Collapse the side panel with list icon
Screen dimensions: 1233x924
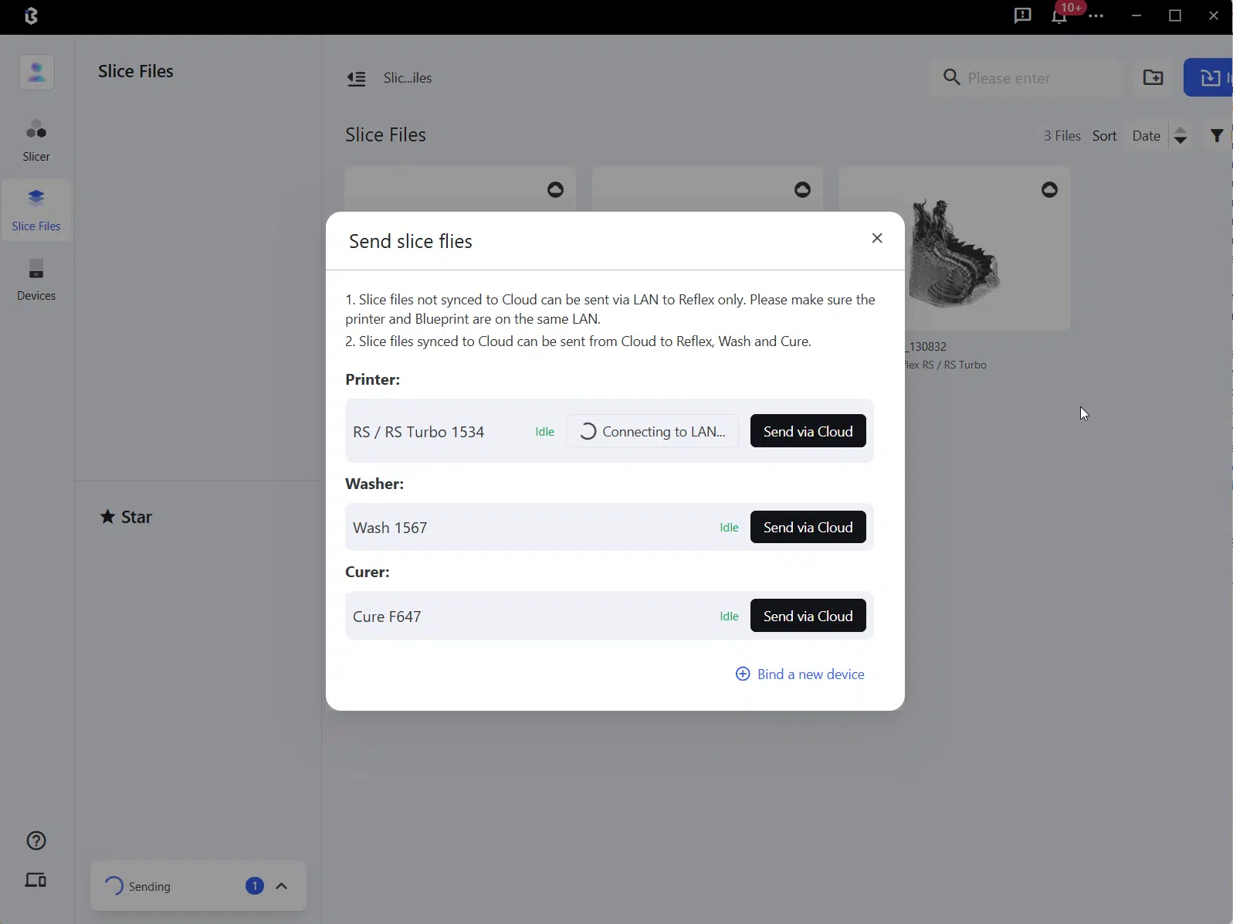pos(356,78)
